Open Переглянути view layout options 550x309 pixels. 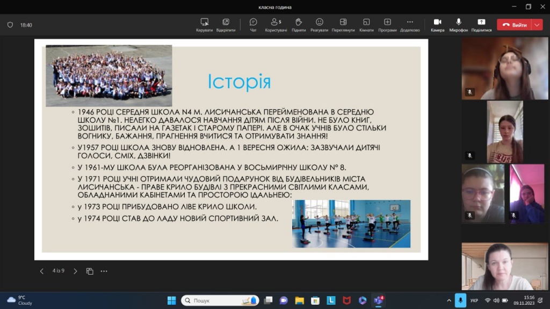[x=343, y=25]
